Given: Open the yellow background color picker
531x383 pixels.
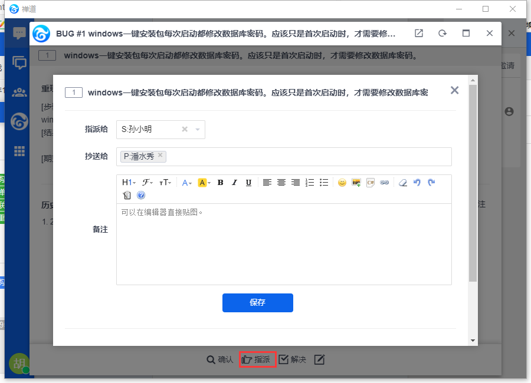Looking at the screenshot, I should (x=204, y=183).
